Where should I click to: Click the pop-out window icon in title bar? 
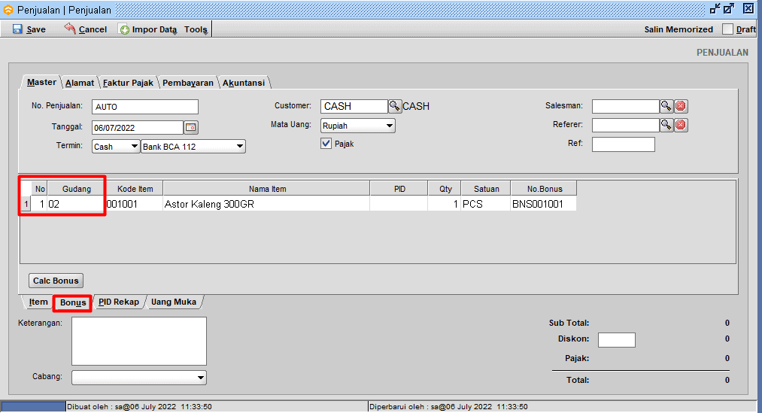[728, 9]
